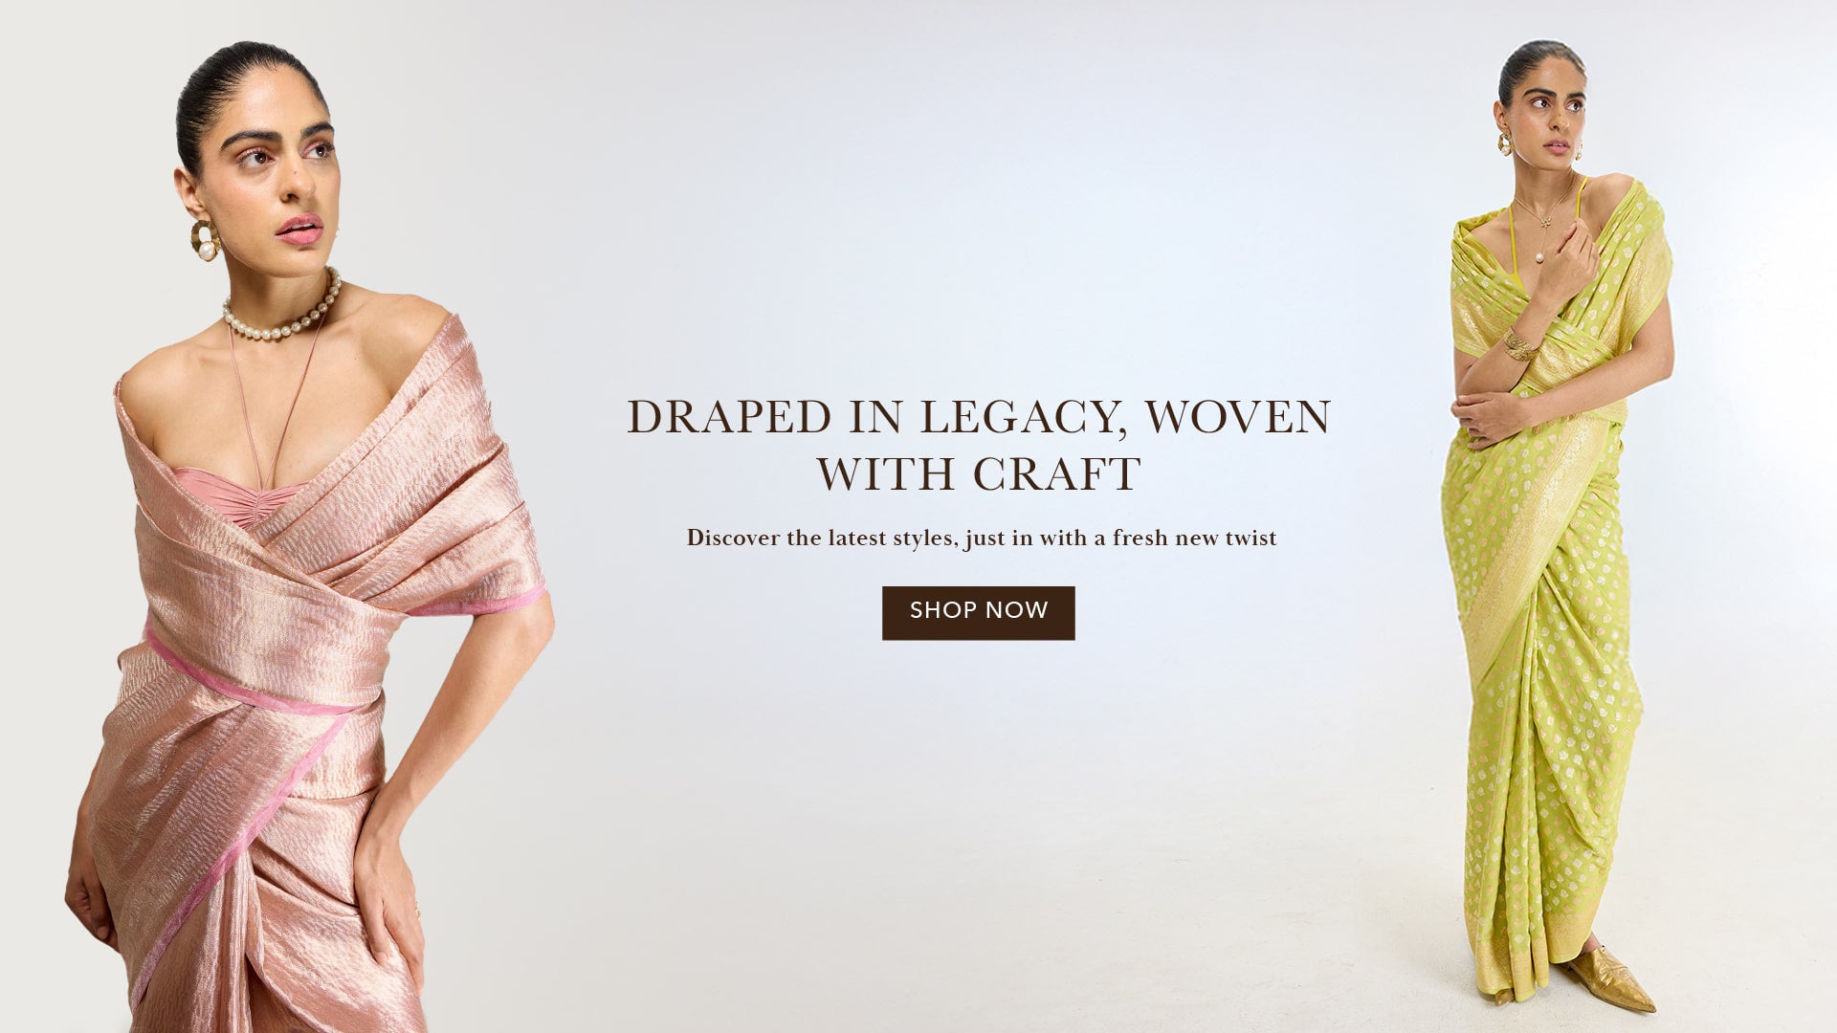Click the 'Draped in Legacy, Woven' headline
The image size is (1837, 1033).
979,417
